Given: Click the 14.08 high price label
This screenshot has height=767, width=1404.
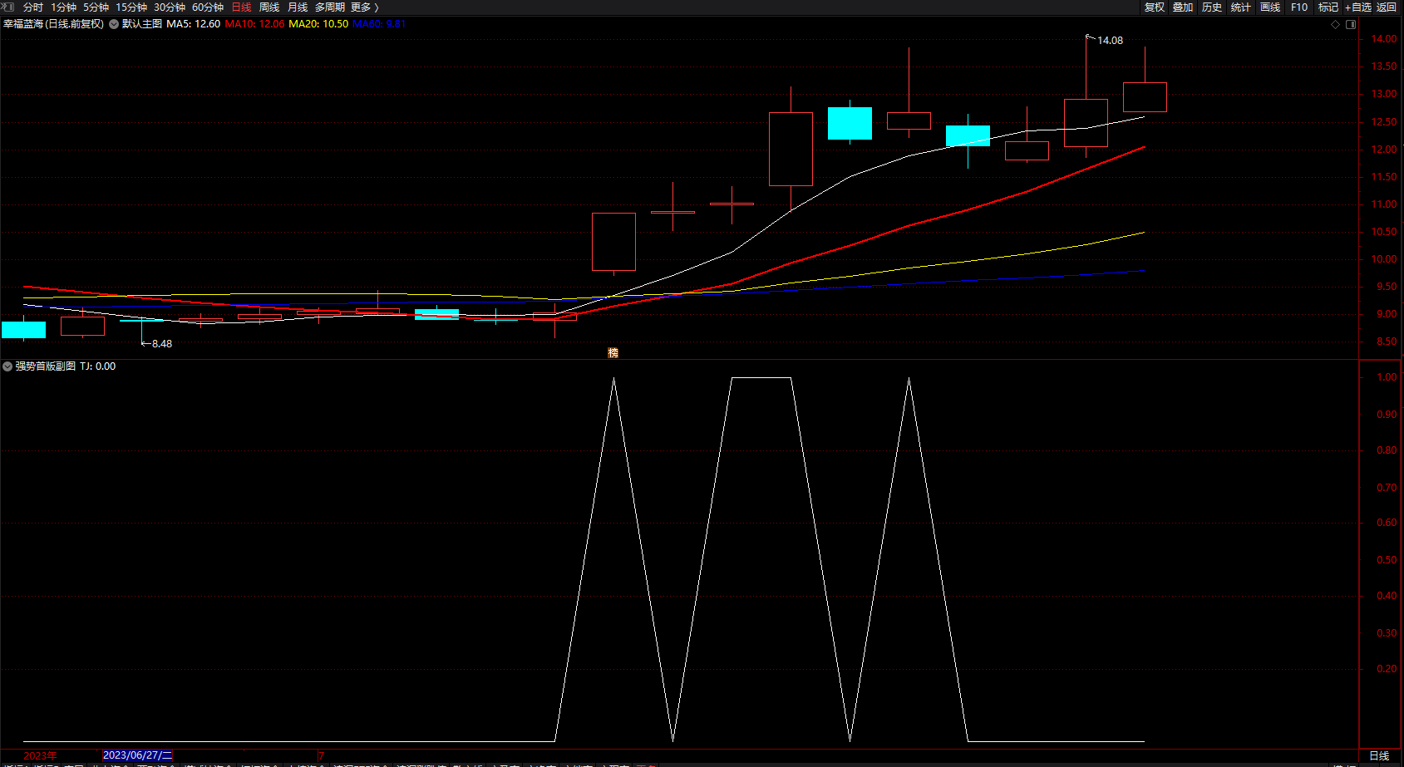Looking at the screenshot, I should (1110, 41).
